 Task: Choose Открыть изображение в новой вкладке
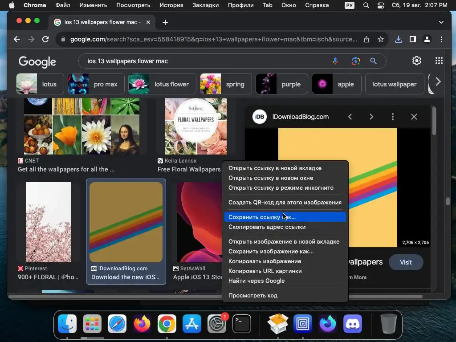click(285, 242)
